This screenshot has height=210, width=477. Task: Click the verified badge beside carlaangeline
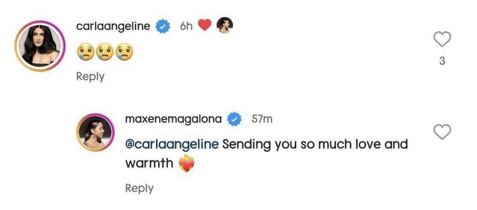tap(163, 26)
